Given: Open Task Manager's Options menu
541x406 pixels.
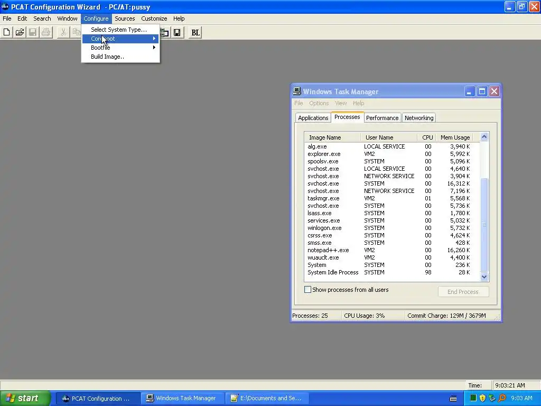Looking at the screenshot, I should point(319,103).
